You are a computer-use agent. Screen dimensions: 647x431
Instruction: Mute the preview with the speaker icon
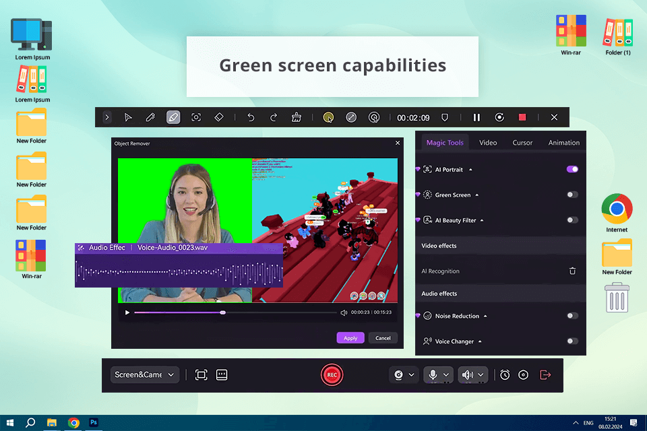[x=344, y=312]
